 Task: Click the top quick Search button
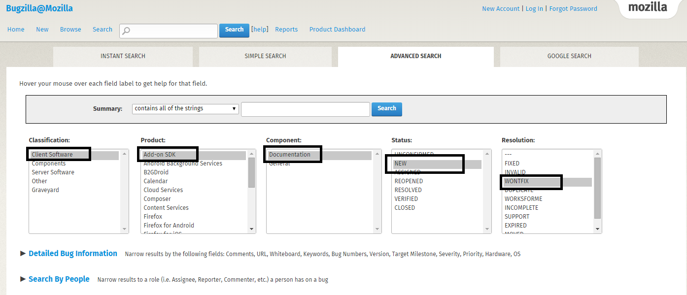pos(234,30)
